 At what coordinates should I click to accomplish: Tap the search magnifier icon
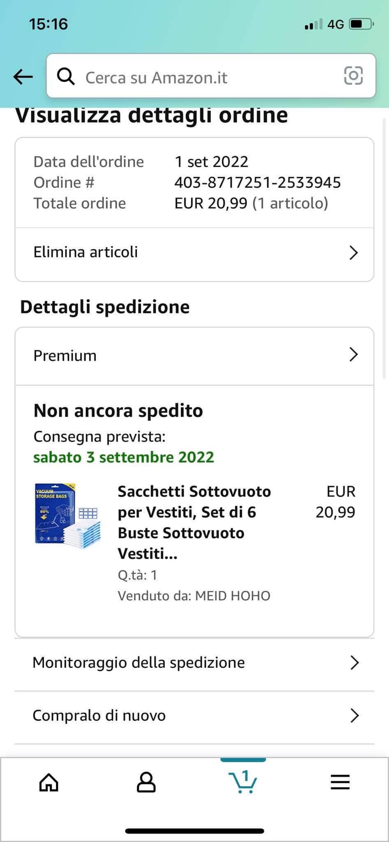pyautogui.click(x=65, y=76)
